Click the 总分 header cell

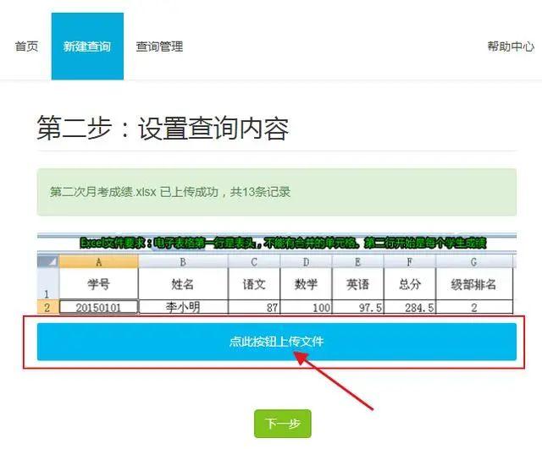pos(410,284)
